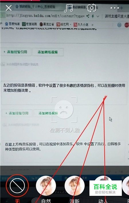Click the upper 添加经验引用 button
The width and height of the screenshot is (129, 203).
coord(16,52)
